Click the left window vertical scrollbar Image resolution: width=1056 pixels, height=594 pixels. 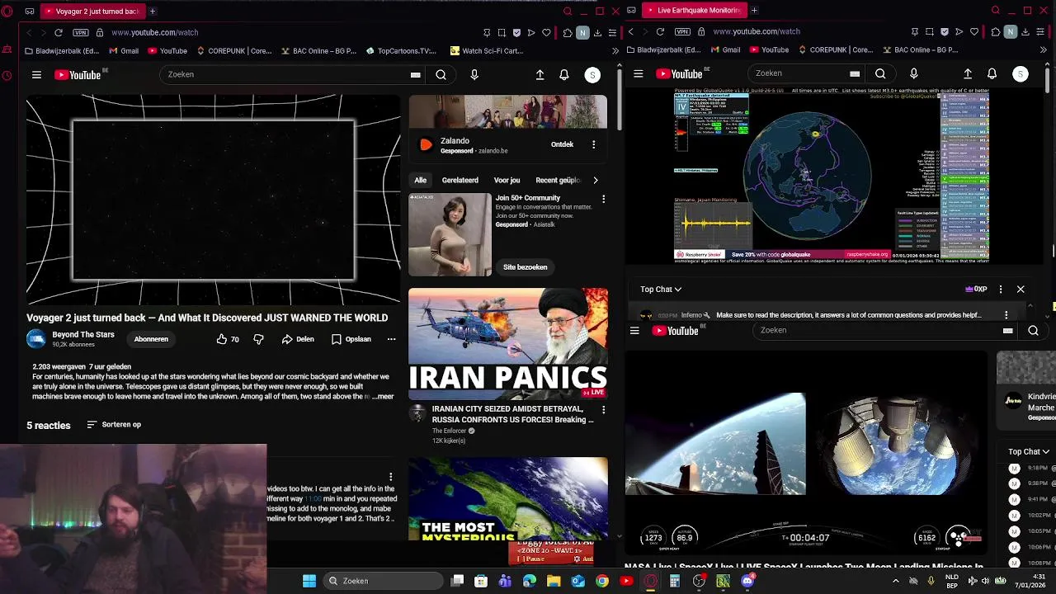coord(619,99)
